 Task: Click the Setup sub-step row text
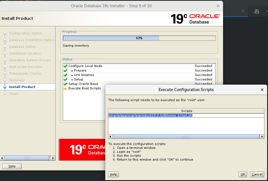pos(78,79)
